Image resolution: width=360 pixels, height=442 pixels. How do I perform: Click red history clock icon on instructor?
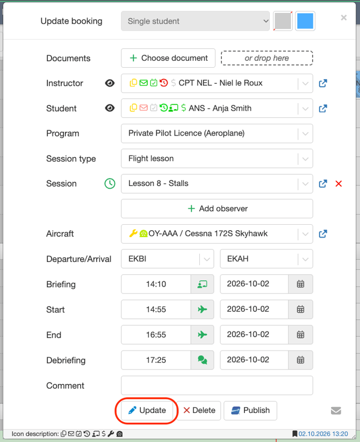click(x=164, y=83)
